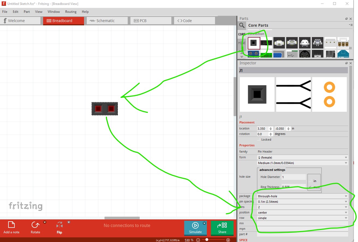Screen dimensions: 358x242
Task: Toggle the Locked checkbox
Action: pyautogui.click(x=259, y=140)
